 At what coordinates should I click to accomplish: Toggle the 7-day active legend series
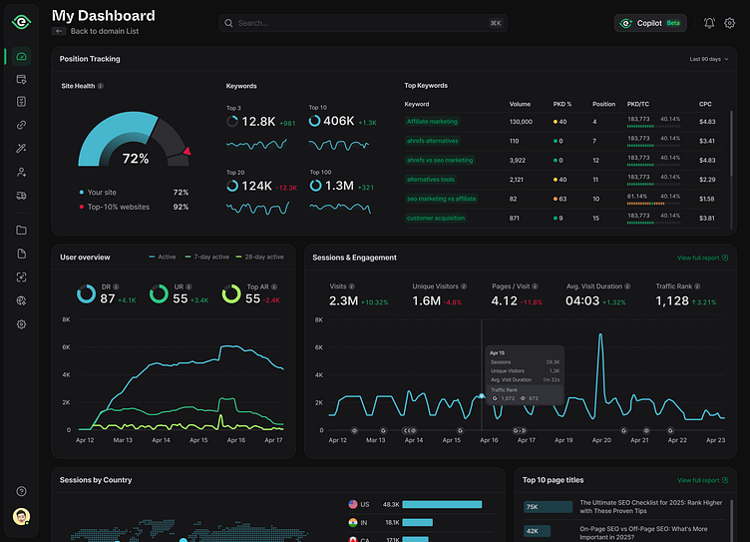click(204, 257)
